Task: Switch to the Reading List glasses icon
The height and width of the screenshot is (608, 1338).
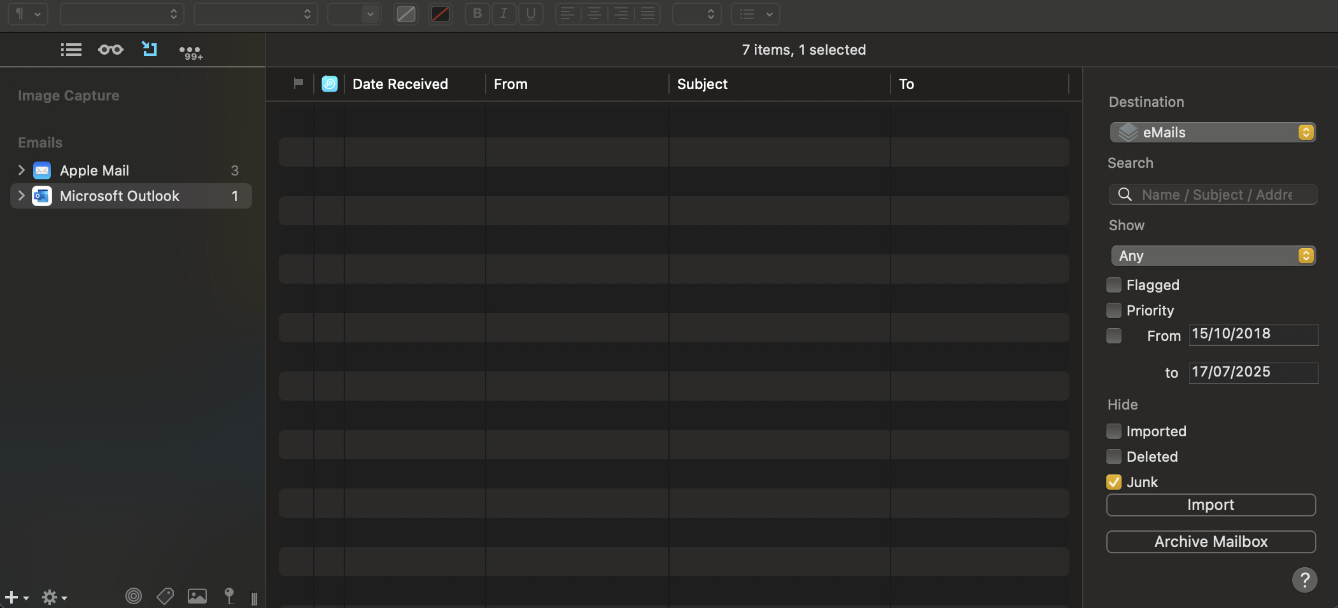Action: click(111, 50)
